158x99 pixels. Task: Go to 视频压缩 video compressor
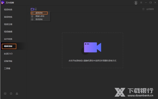pos(8,24)
